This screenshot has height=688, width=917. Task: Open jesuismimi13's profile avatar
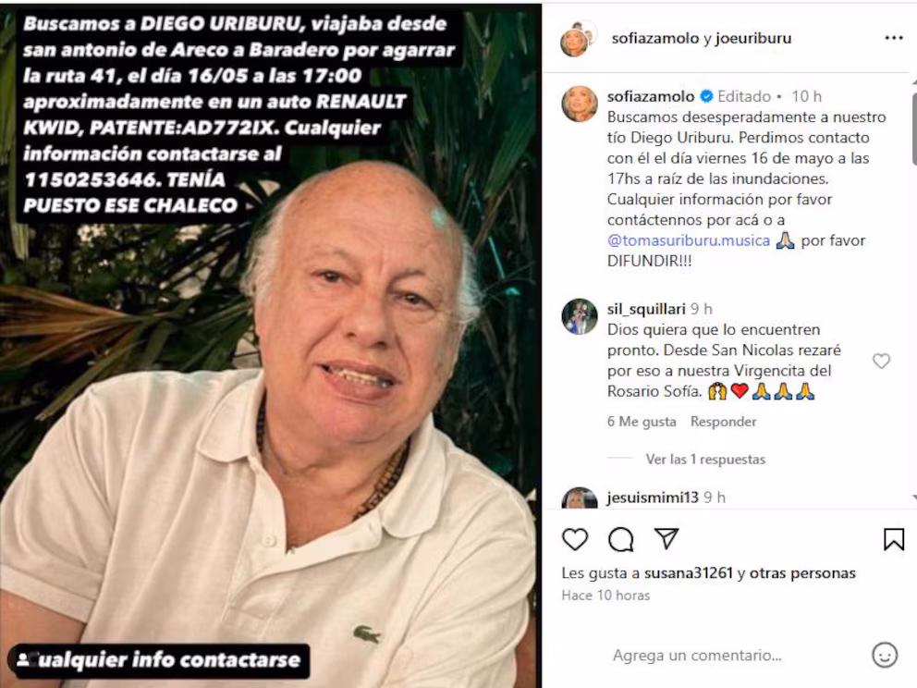tap(579, 498)
